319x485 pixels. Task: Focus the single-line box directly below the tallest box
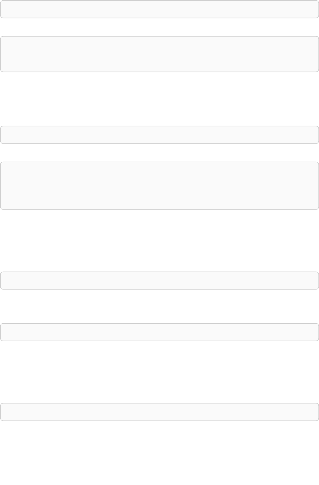pyautogui.click(x=159, y=280)
